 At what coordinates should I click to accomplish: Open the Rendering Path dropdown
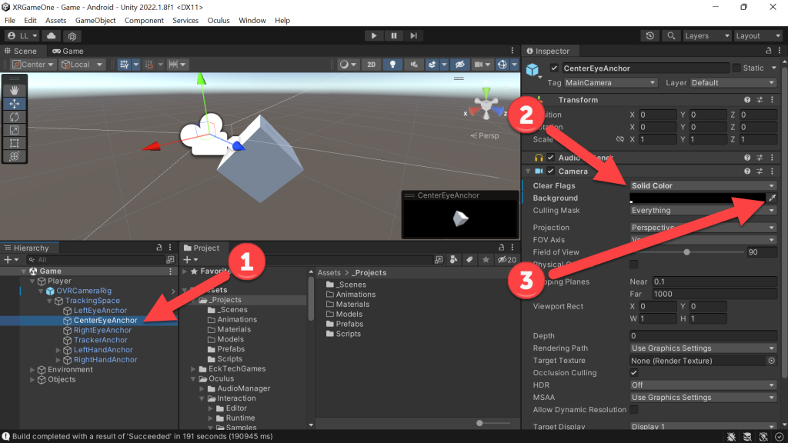pyautogui.click(x=703, y=348)
